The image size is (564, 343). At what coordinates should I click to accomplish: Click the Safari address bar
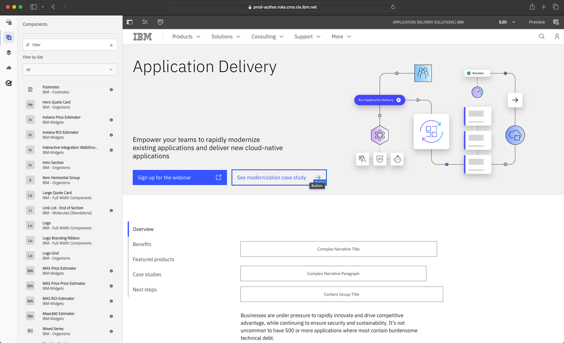[282, 7]
